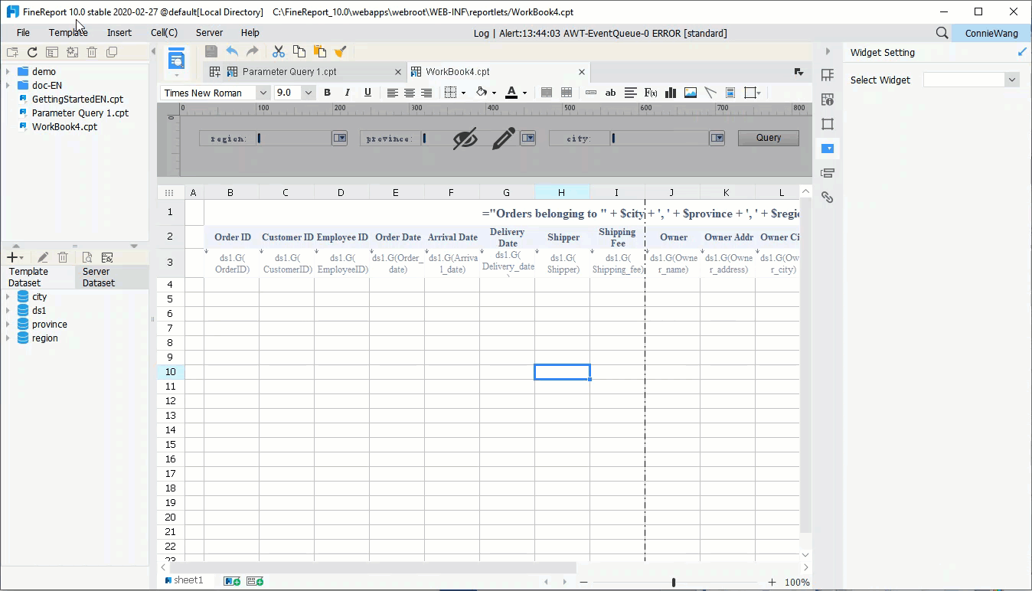Viewport: 1032px width, 591px height.
Task: Click the Cut scissors icon
Action: pos(279,51)
